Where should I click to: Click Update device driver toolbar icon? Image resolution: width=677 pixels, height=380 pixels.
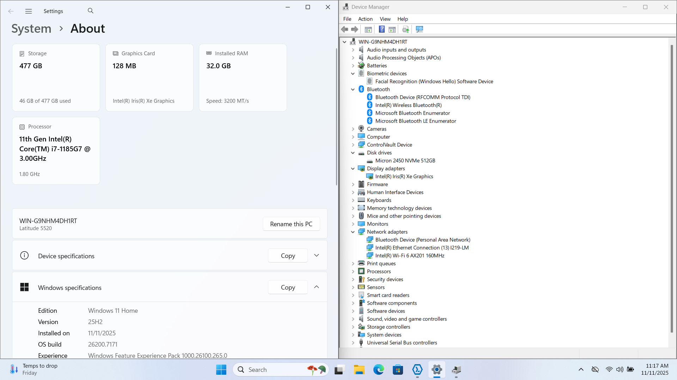coord(405,30)
